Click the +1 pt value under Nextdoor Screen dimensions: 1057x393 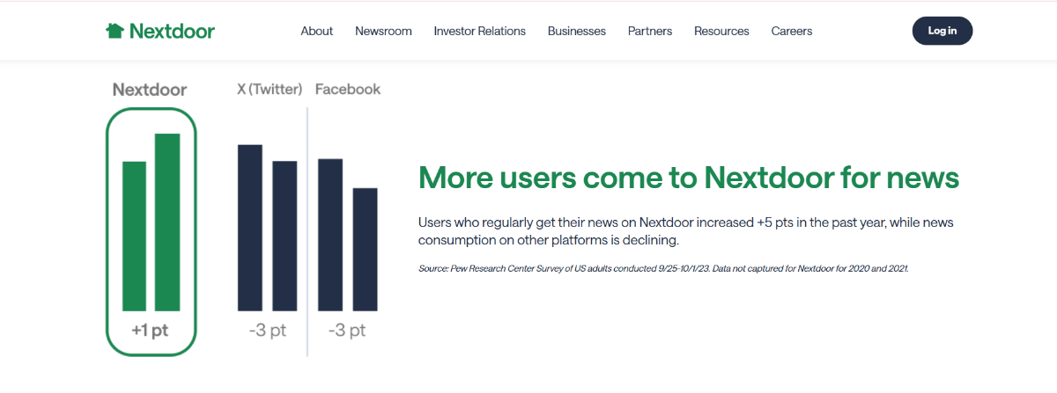click(x=150, y=331)
